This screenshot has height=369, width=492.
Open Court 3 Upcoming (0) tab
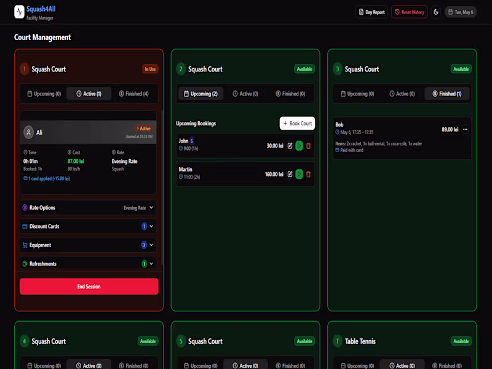(x=357, y=93)
